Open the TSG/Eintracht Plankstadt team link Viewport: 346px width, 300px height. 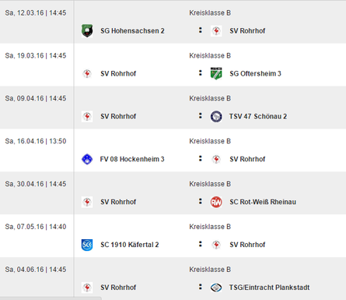coord(269,288)
